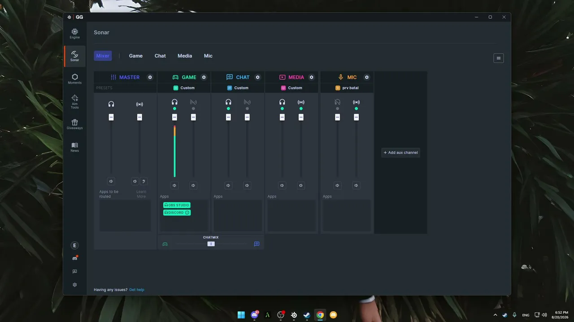Screen dimensions: 574x322
Task: Open the Engine section in the sidebar
Action: (x=74, y=34)
